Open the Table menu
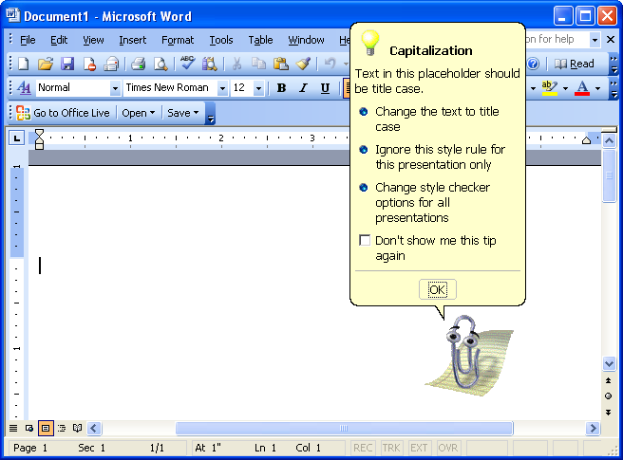This screenshot has width=623, height=460. pos(260,40)
